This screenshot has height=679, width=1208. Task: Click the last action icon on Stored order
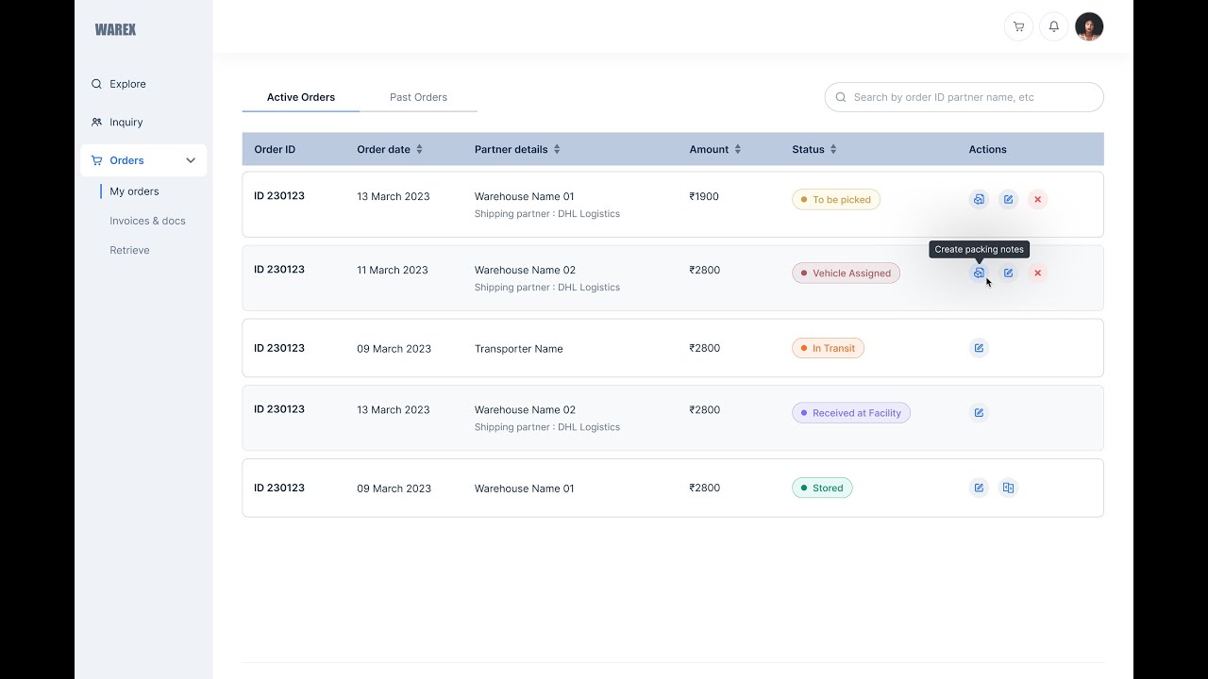point(1008,489)
